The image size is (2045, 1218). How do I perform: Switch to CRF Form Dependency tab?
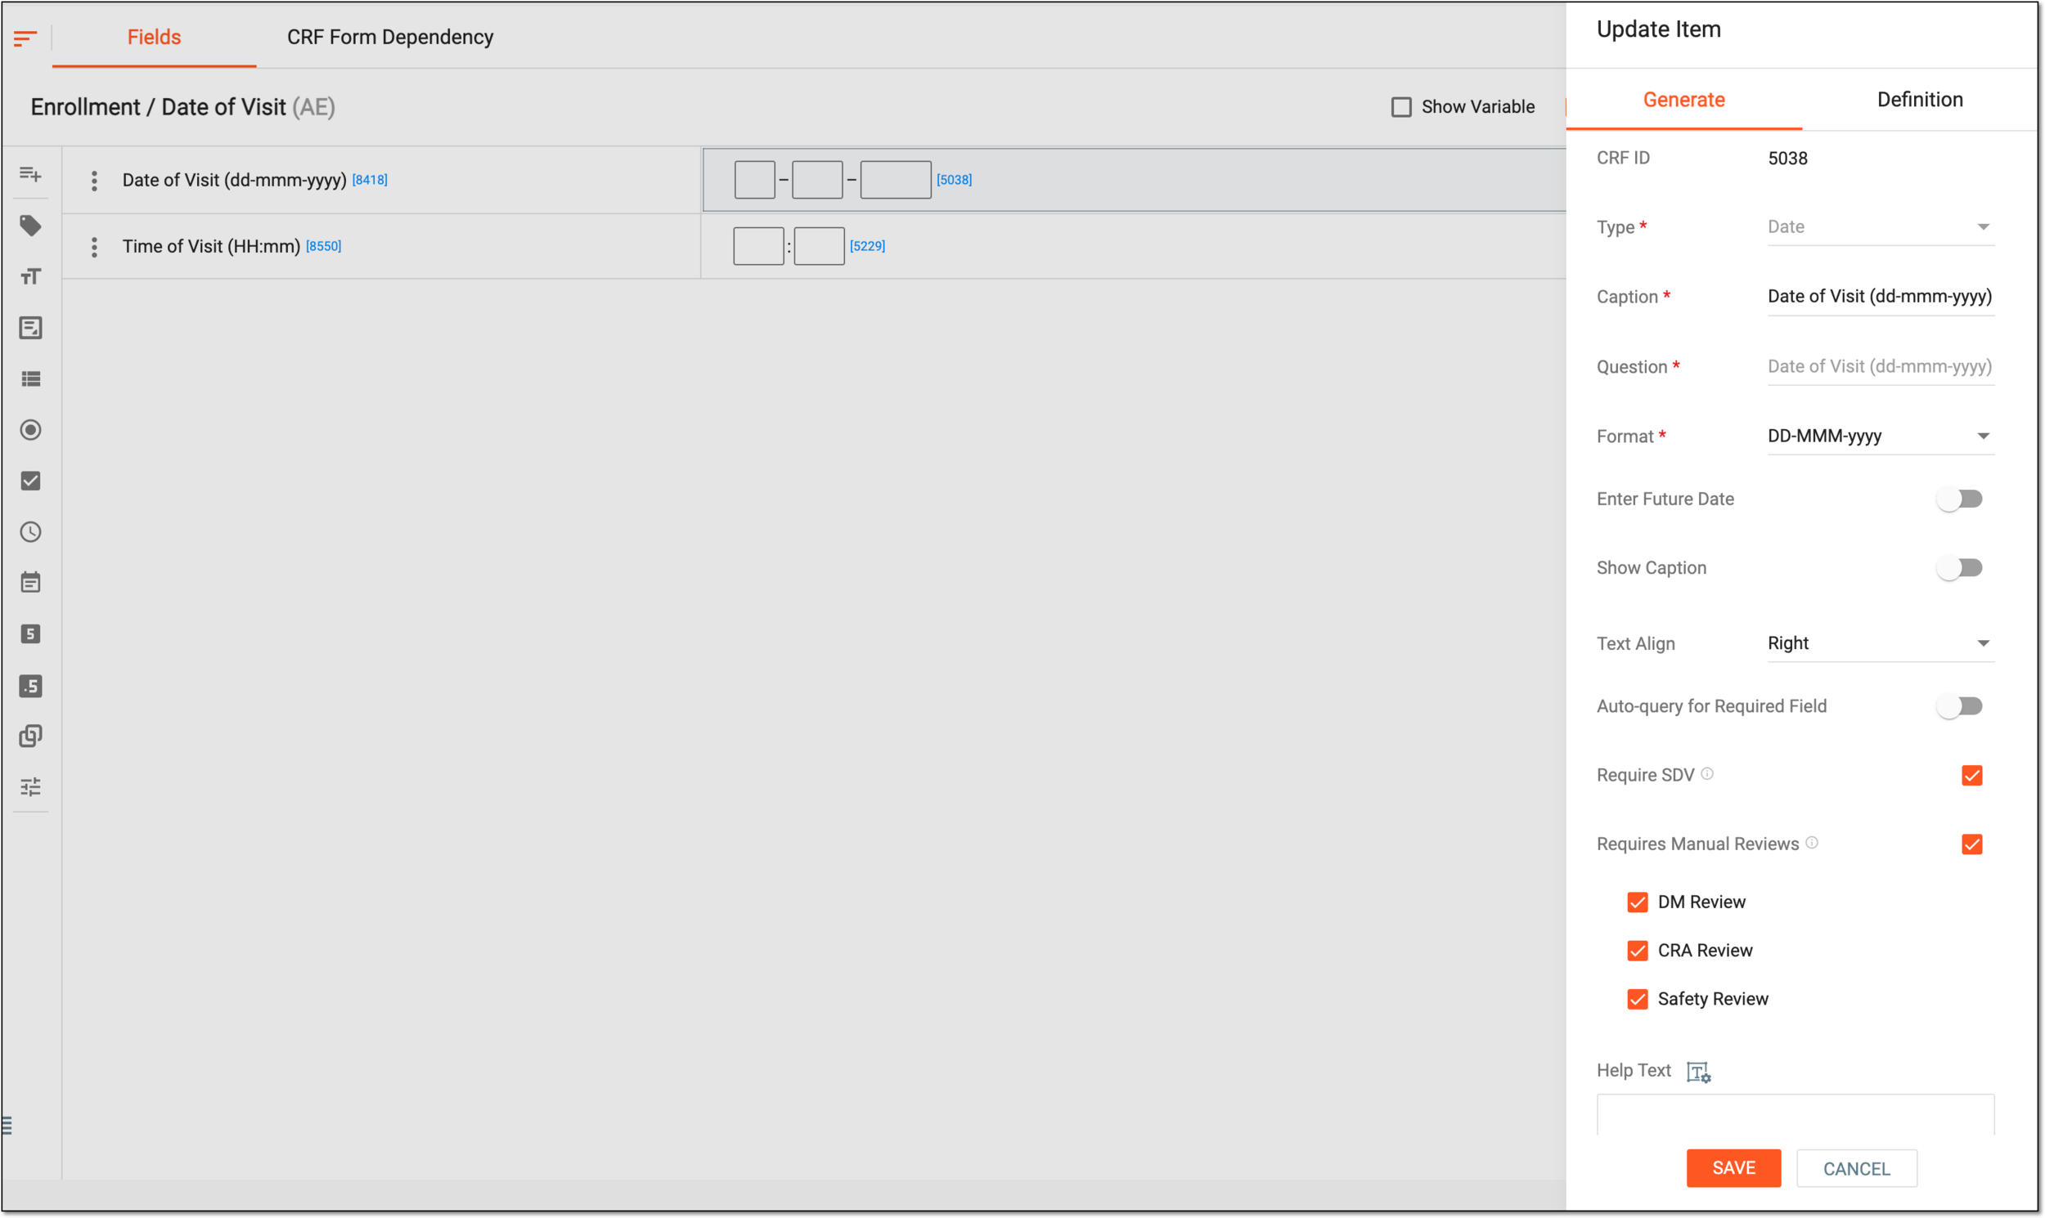[x=390, y=37]
